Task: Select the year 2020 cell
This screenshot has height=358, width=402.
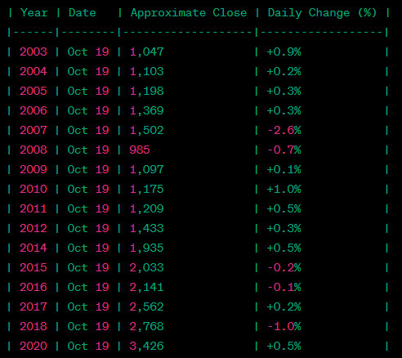Action: pyautogui.click(x=33, y=346)
